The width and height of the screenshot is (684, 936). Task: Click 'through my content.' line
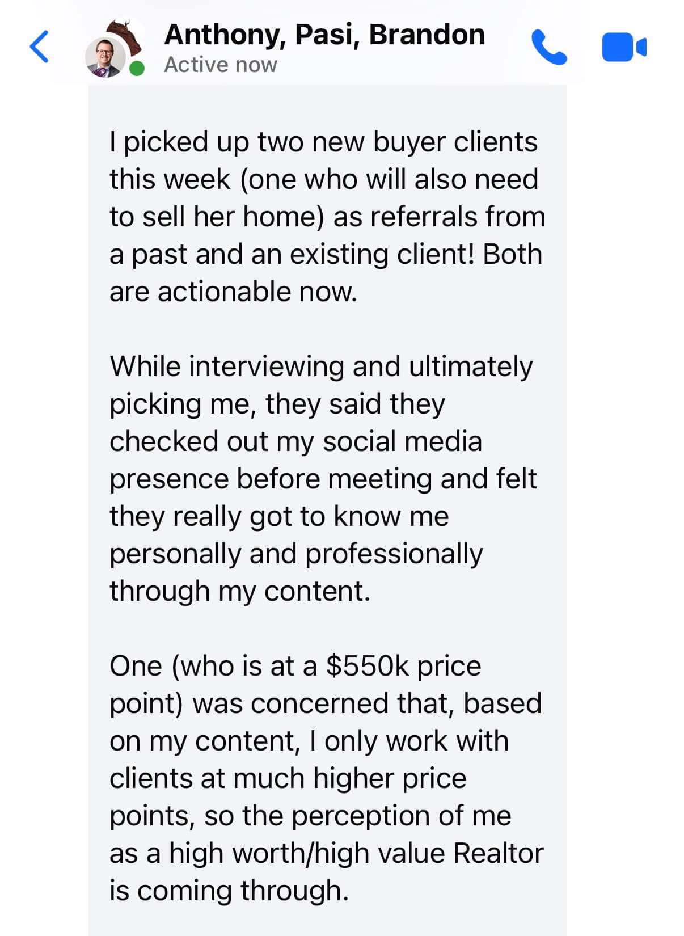coord(239,591)
